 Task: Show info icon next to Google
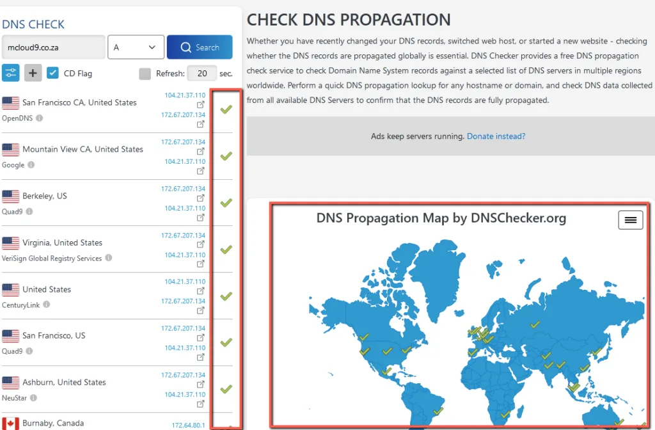[x=31, y=164]
